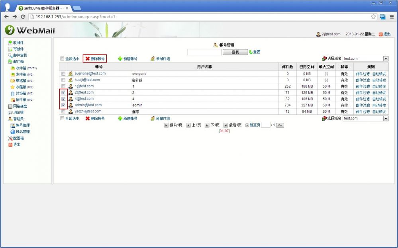Open 收件箱 (70/71) folder icon
The image size is (398, 248).
point(13,68)
